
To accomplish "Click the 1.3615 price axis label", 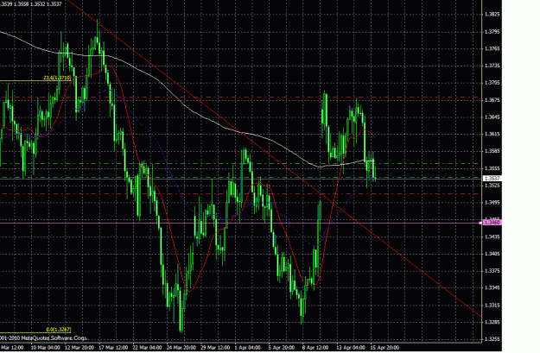I will [x=492, y=134].
